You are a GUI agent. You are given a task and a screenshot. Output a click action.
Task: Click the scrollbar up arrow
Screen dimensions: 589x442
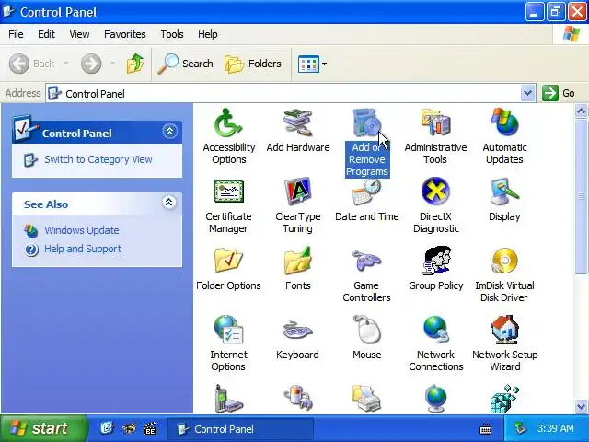coord(581,110)
